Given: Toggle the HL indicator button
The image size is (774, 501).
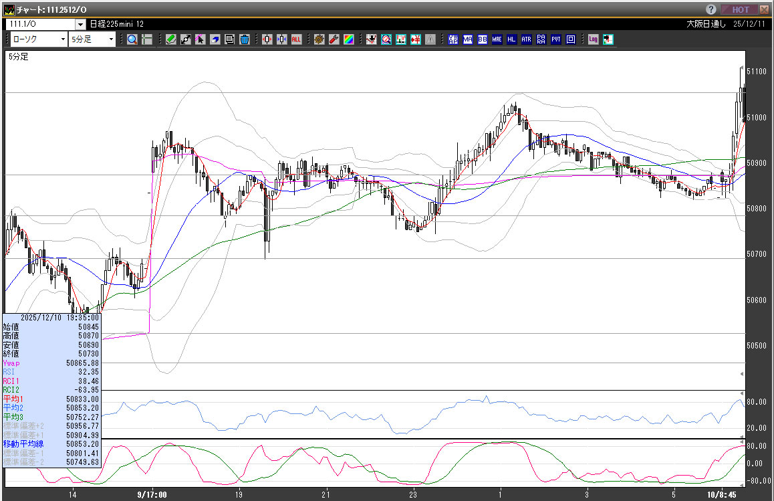Looking at the screenshot, I should 511,39.
